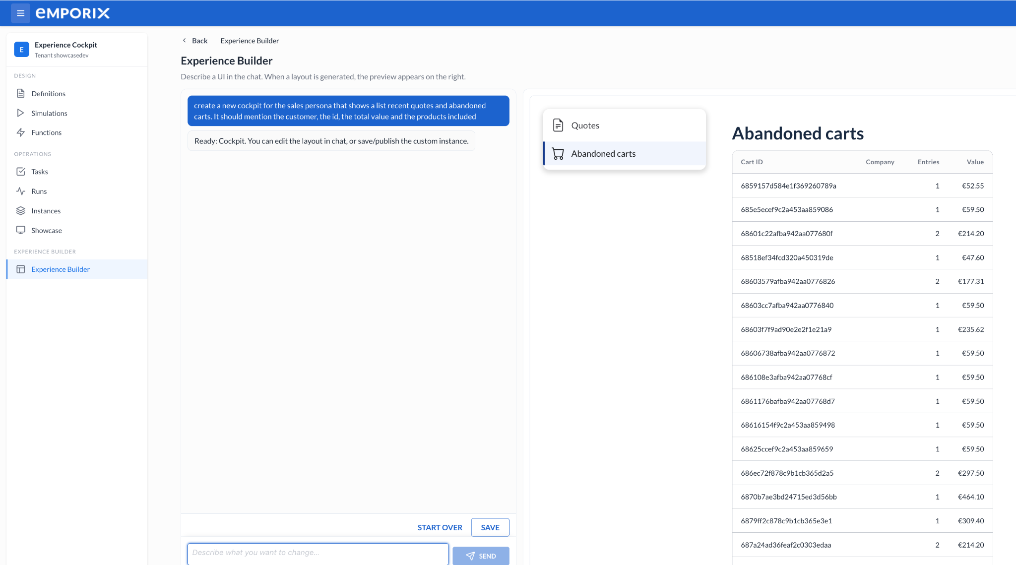Click the Experience Cockpit tenant avatar
The image size is (1016, 565).
[x=21, y=50]
